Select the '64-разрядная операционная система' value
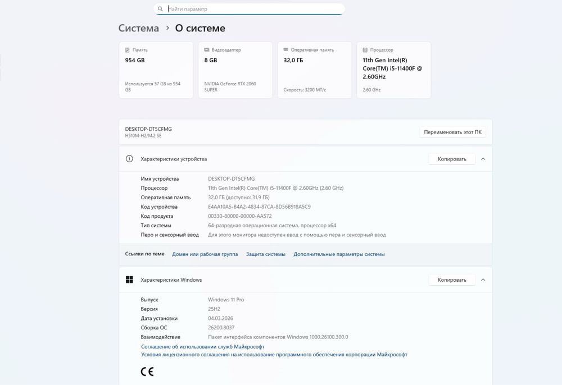The height and width of the screenshot is (385, 562). [272, 226]
